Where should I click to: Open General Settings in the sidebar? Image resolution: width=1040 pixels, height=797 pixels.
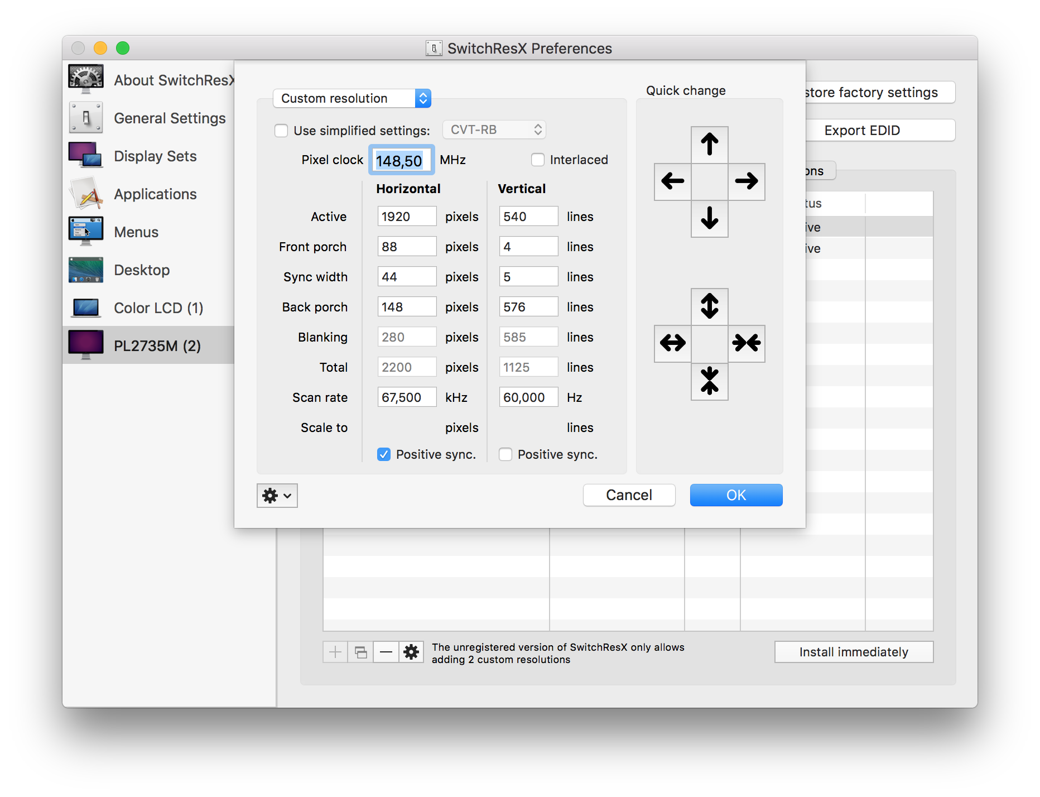point(148,118)
